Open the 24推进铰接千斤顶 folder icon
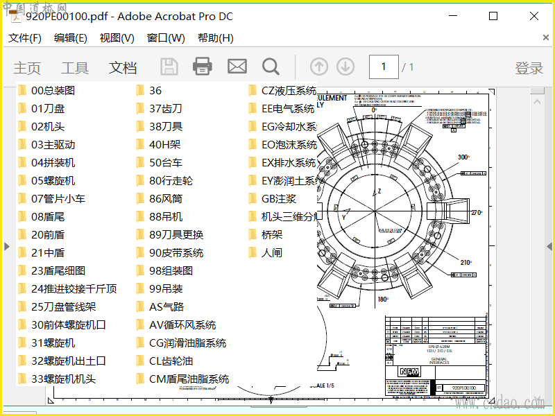This screenshot has width=555, height=416. (x=22, y=289)
